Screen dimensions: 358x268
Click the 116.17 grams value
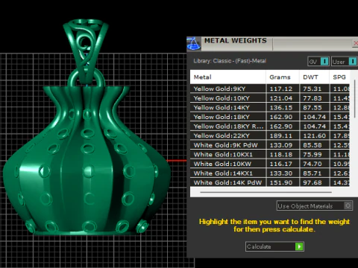coord(281,164)
